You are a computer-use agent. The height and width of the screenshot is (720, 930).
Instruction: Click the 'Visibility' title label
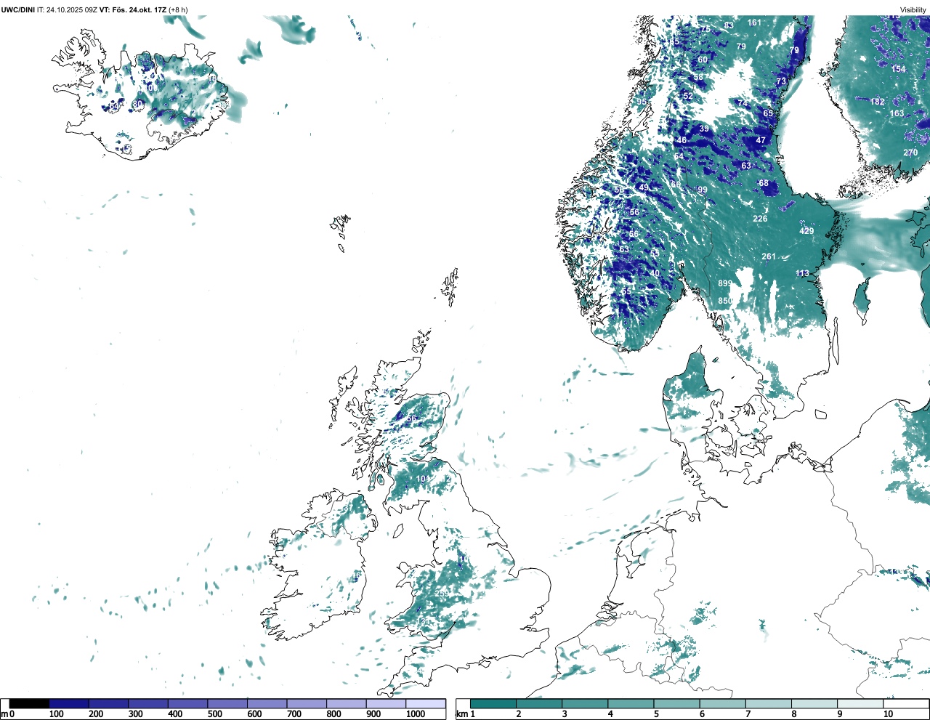913,10
